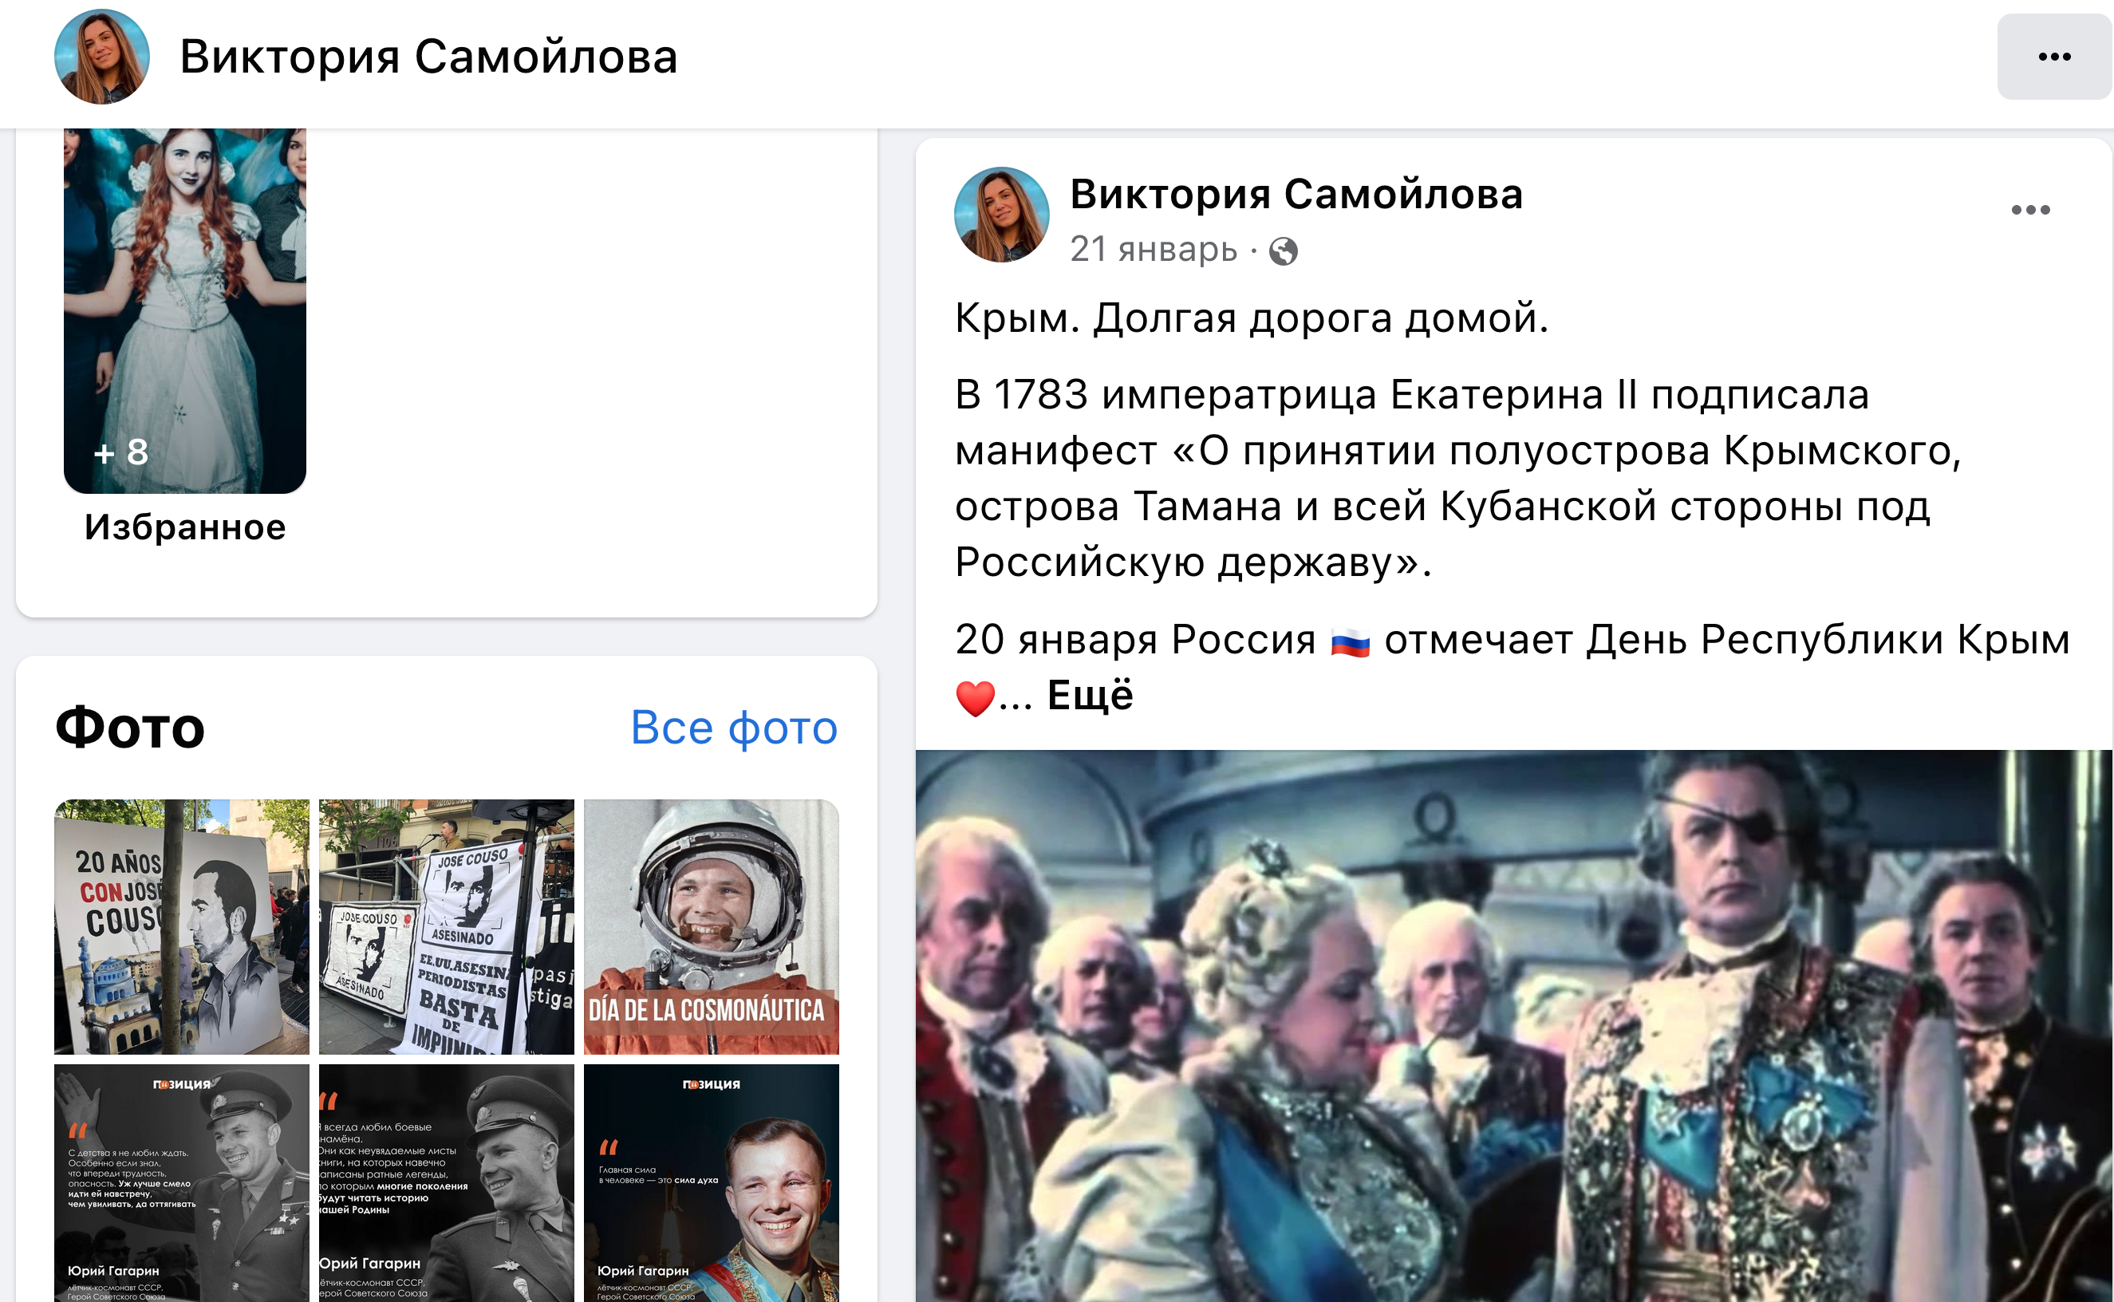The height and width of the screenshot is (1302, 2114).
Task: Open the Gagarin quote photo about боевые знамёна
Action: [446, 1183]
